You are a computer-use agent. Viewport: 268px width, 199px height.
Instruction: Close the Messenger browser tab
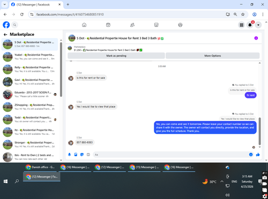coord(59,4)
